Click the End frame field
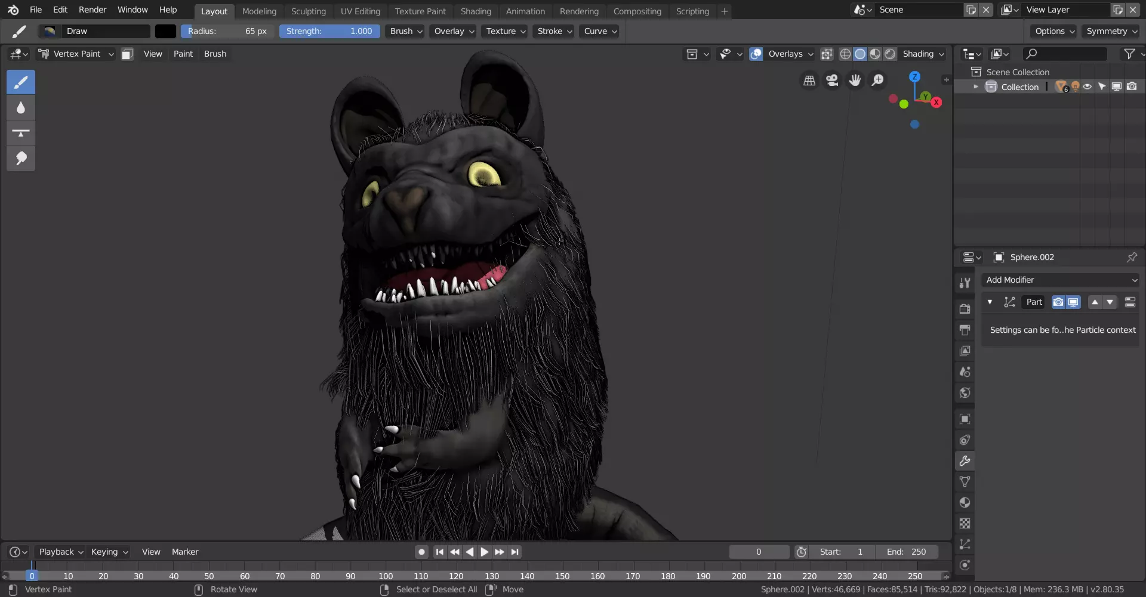 (906, 552)
